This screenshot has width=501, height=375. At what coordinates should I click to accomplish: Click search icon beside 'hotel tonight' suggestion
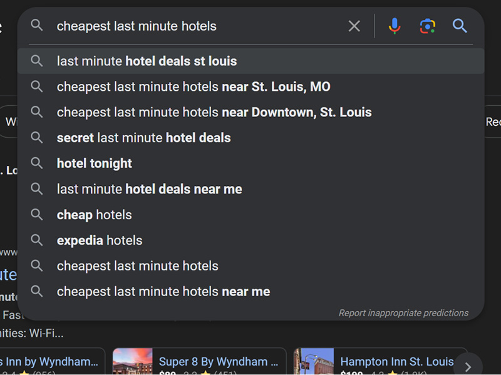37,163
